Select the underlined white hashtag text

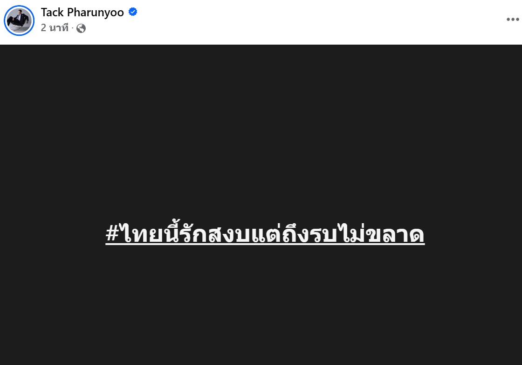[265, 233]
